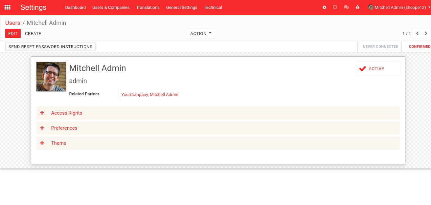The width and height of the screenshot is (431, 205).
Task: Click the Create button
Action: click(33, 33)
